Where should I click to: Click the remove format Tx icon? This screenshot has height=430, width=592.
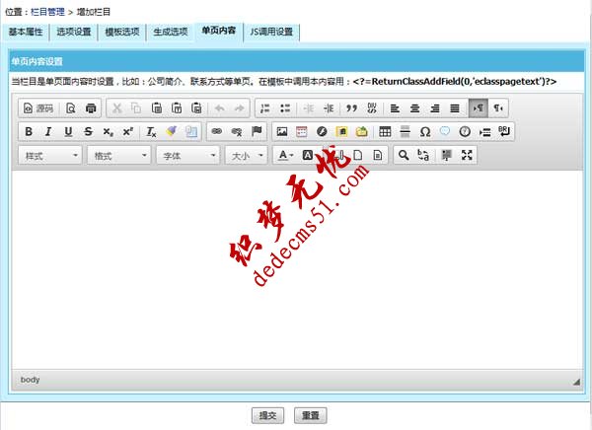151,131
